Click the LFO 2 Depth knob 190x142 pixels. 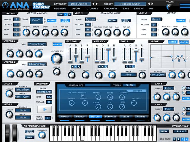(x=167, y=118)
